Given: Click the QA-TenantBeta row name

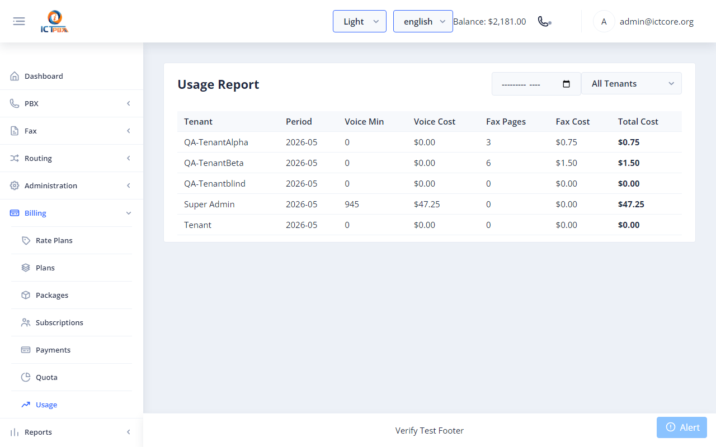Looking at the screenshot, I should coord(214,163).
